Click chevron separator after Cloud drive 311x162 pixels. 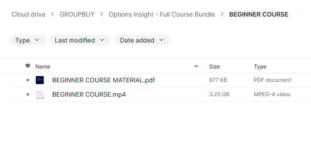tap(52, 14)
